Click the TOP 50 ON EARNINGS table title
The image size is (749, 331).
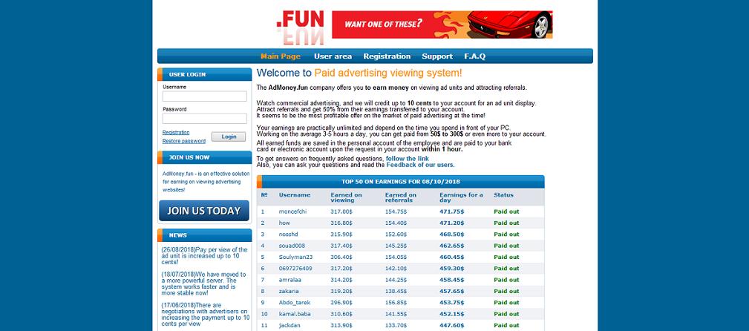(x=401, y=182)
